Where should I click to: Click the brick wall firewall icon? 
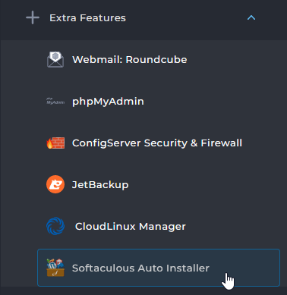(55, 143)
